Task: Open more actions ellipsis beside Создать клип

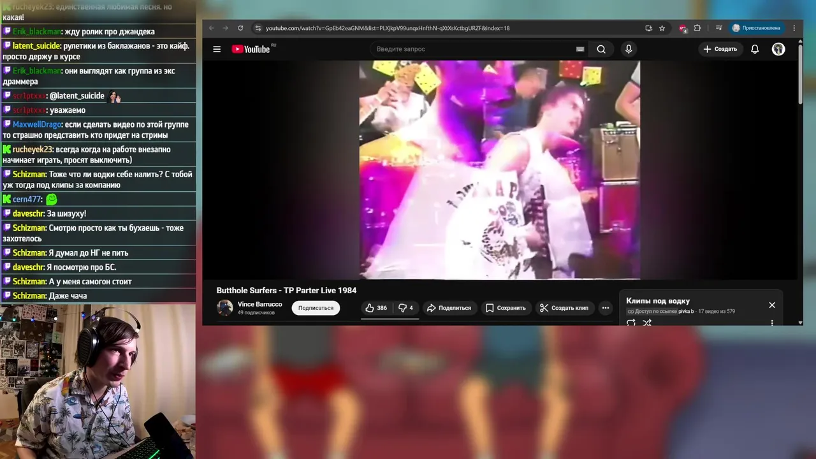Action: tap(606, 308)
